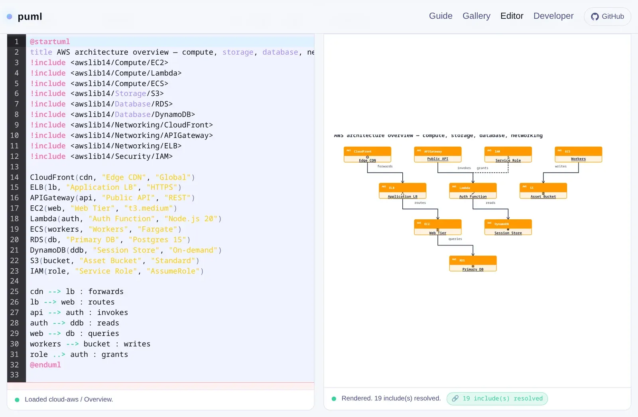Click the Lambda(auth, "Auth Function") line

tap(170, 219)
